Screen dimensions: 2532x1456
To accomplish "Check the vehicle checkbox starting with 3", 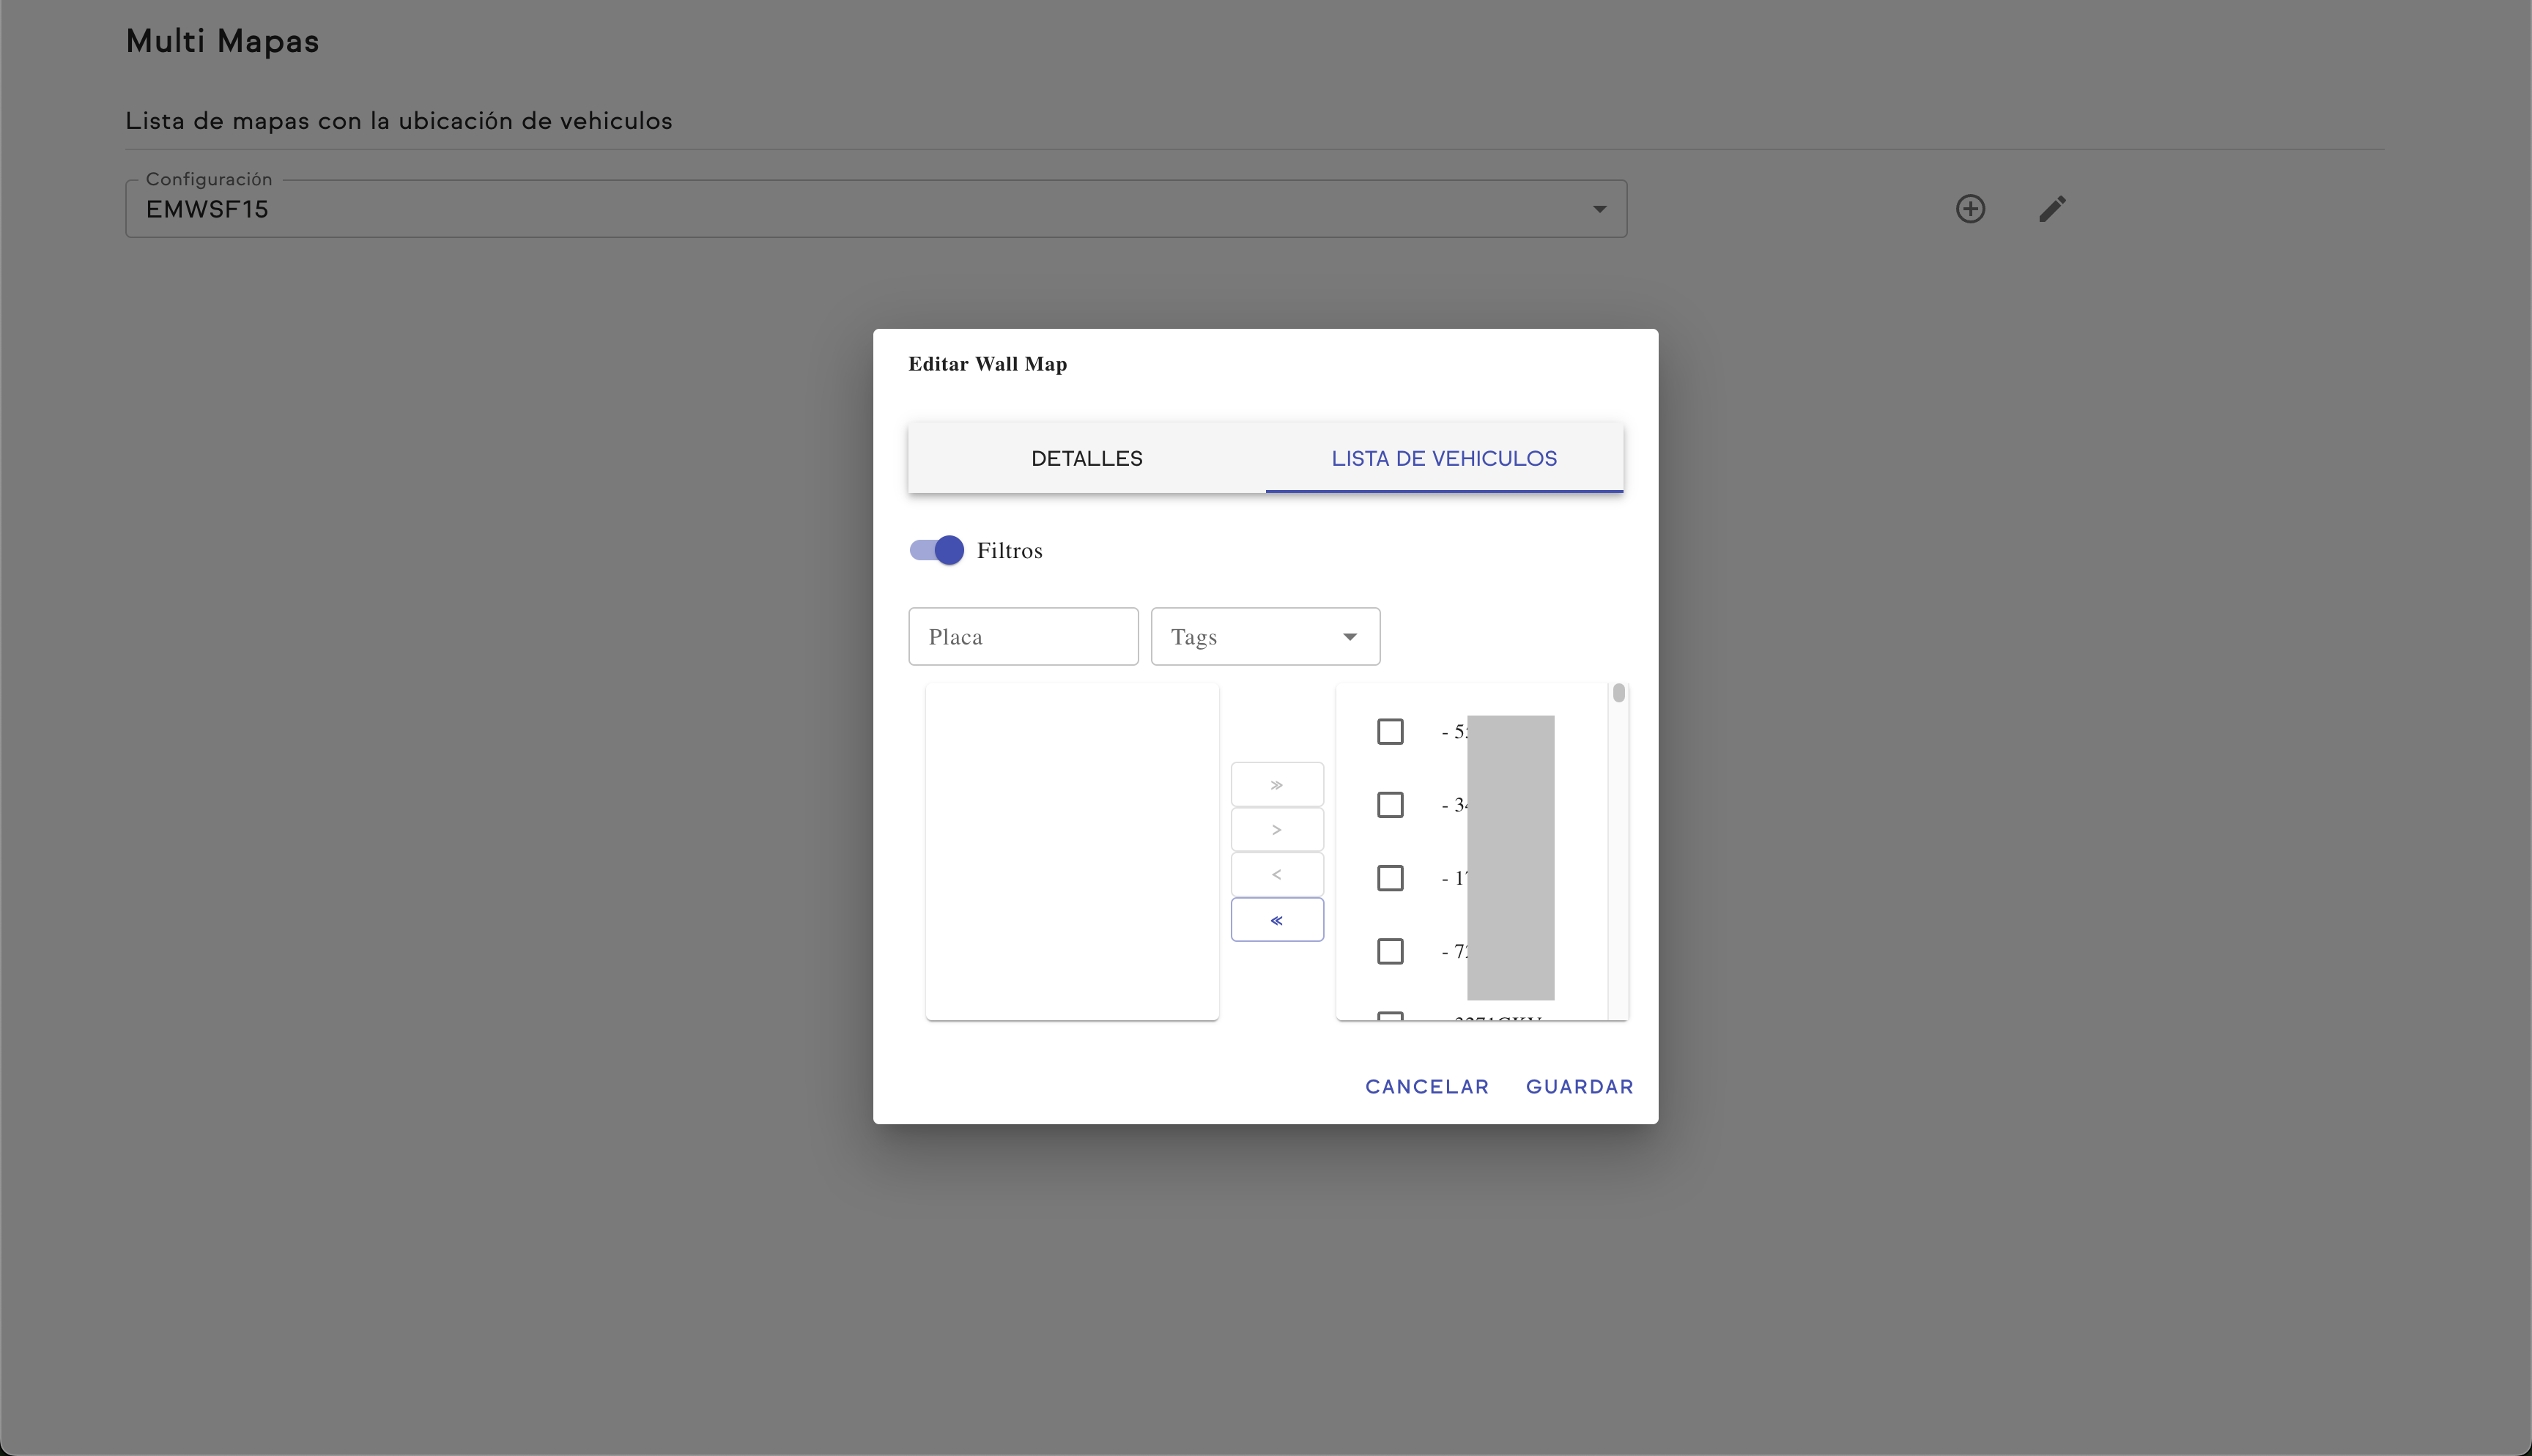I will 1390,805.
